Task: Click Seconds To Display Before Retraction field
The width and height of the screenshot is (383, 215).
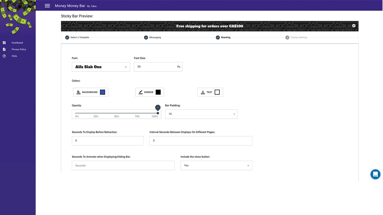Action: [x=107, y=141]
